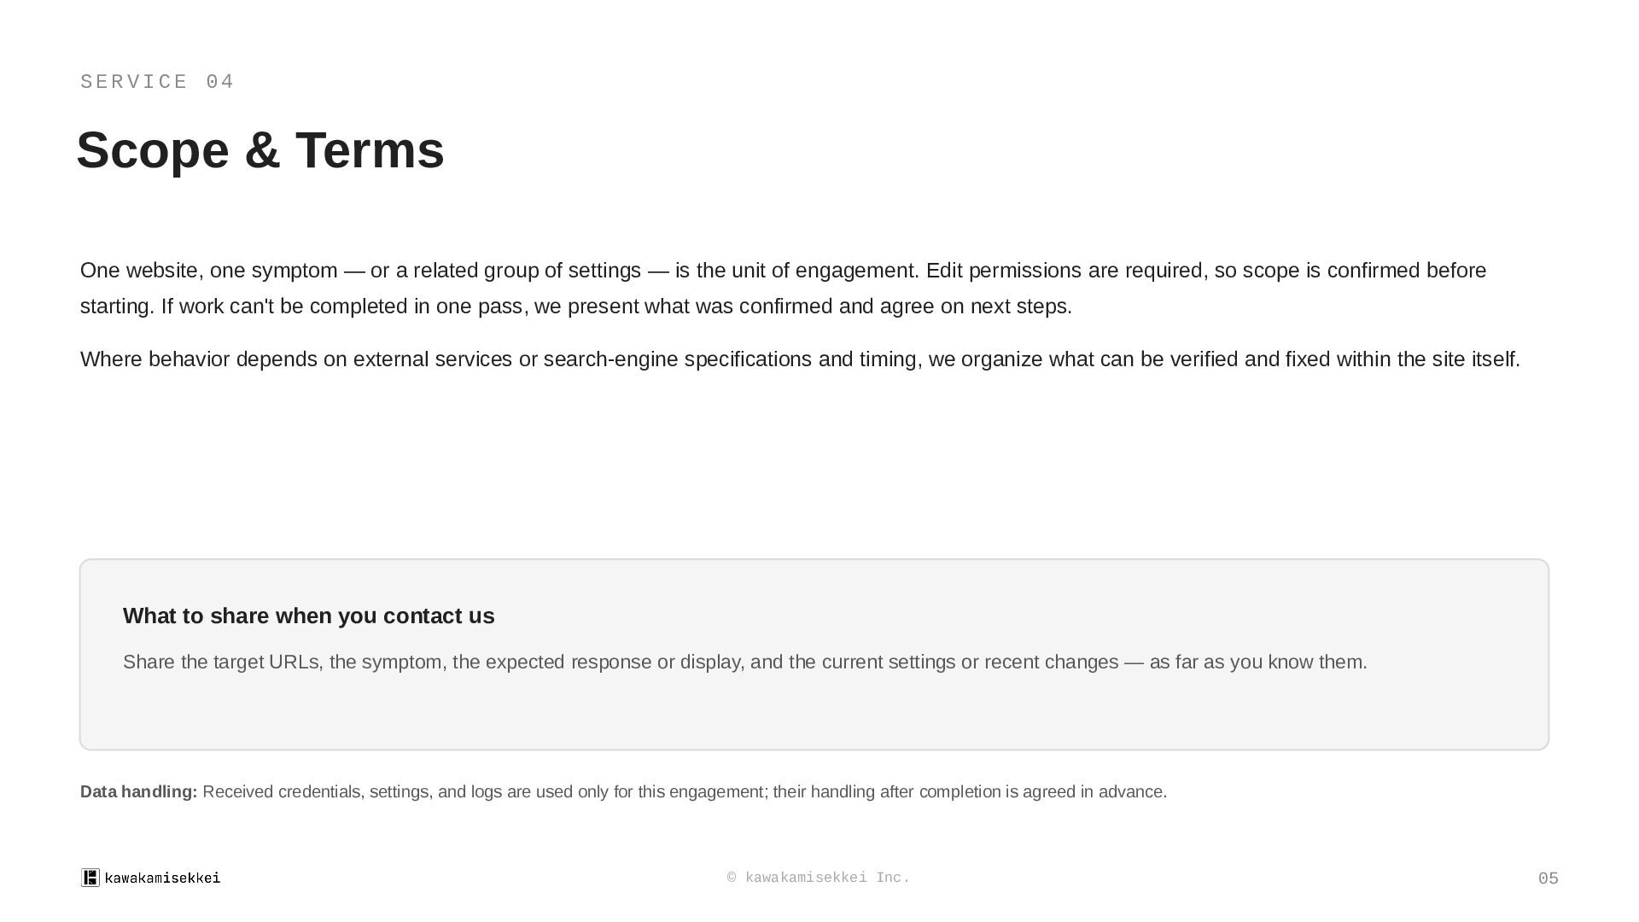The width and height of the screenshot is (1639, 922).
Task: Click the sentence about received credentials and logs
Action: [x=685, y=791]
